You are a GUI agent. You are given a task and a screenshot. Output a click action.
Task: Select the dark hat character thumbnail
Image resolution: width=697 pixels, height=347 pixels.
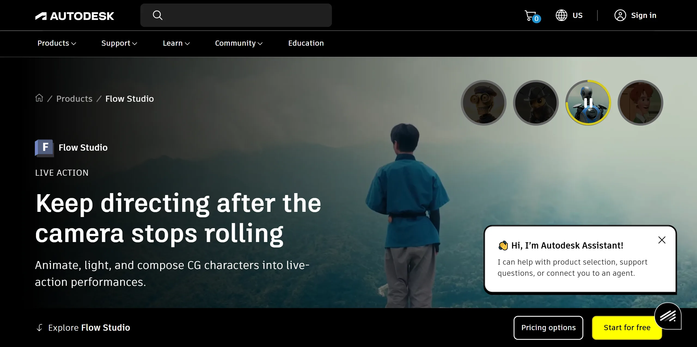click(536, 103)
